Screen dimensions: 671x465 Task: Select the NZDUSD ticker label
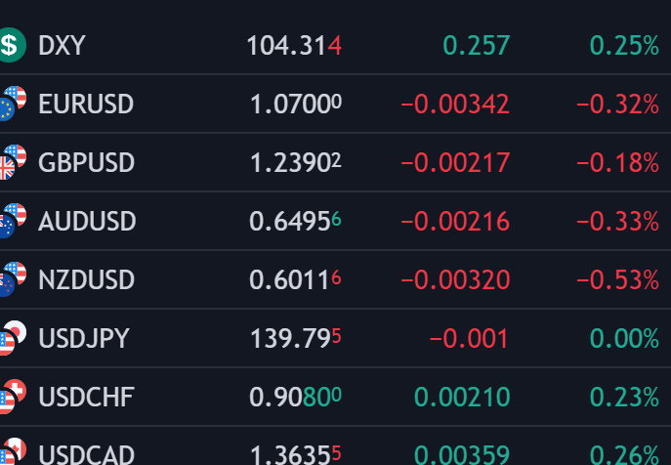(x=86, y=280)
